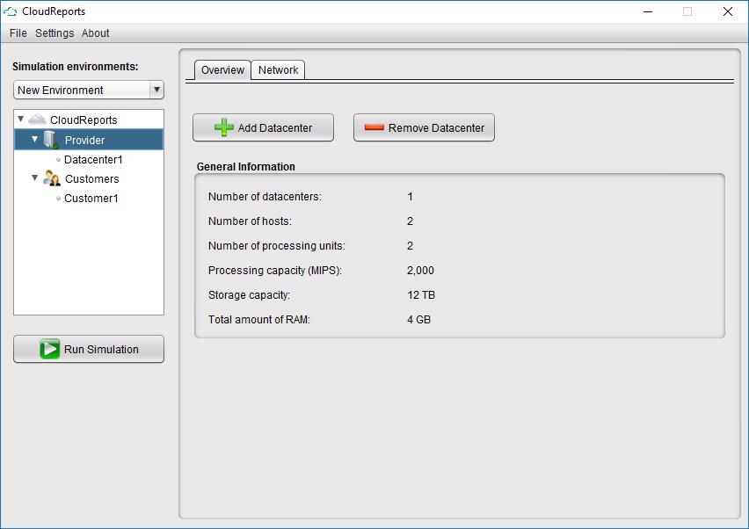The image size is (749, 529).
Task: Collapse the Provider tree node
Action: tap(34, 139)
